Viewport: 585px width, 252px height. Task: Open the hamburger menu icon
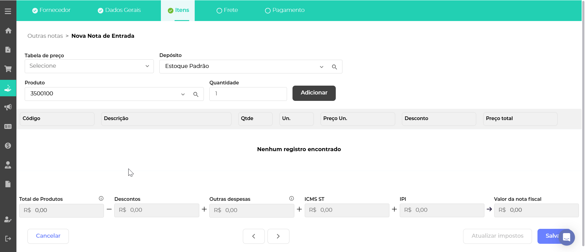click(8, 11)
